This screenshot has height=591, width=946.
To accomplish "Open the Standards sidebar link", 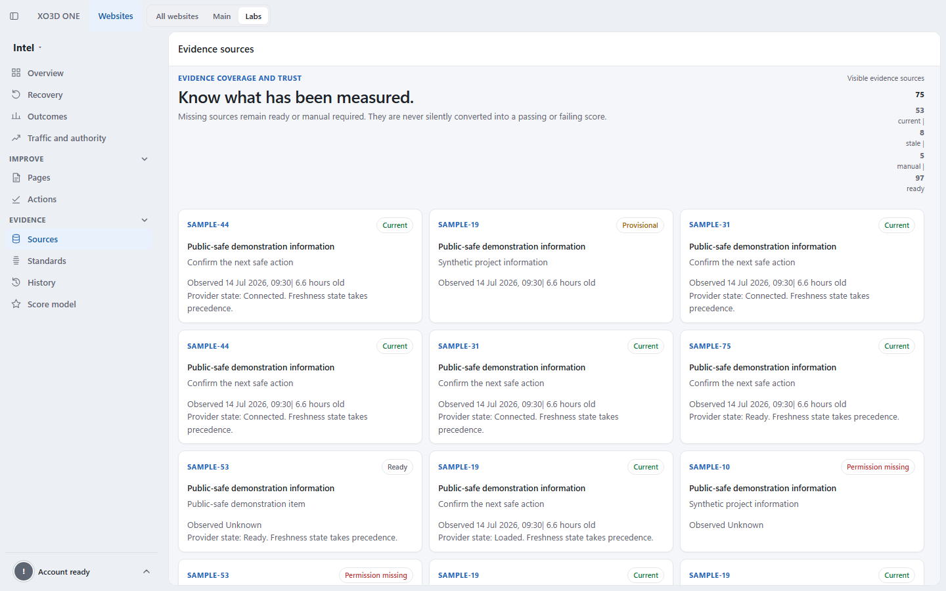I will click(x=79, y=261).
